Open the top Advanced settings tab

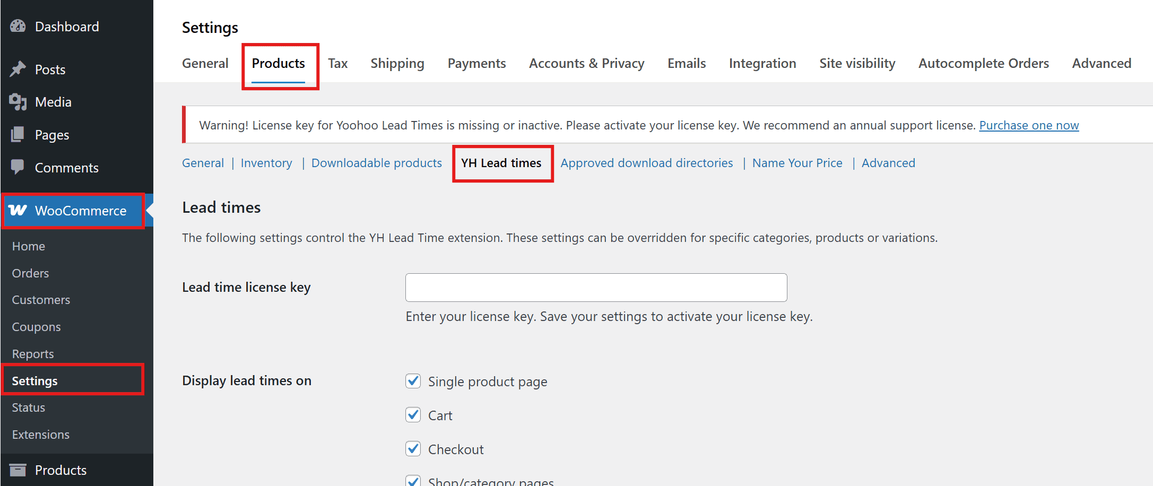coord(1102,63)
